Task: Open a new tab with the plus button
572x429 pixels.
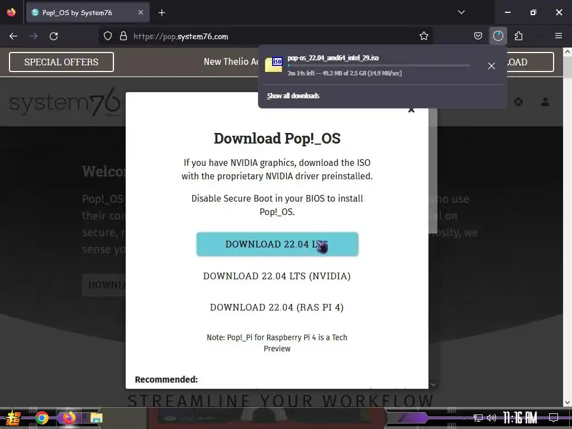Action: click(x=161, y=13)
